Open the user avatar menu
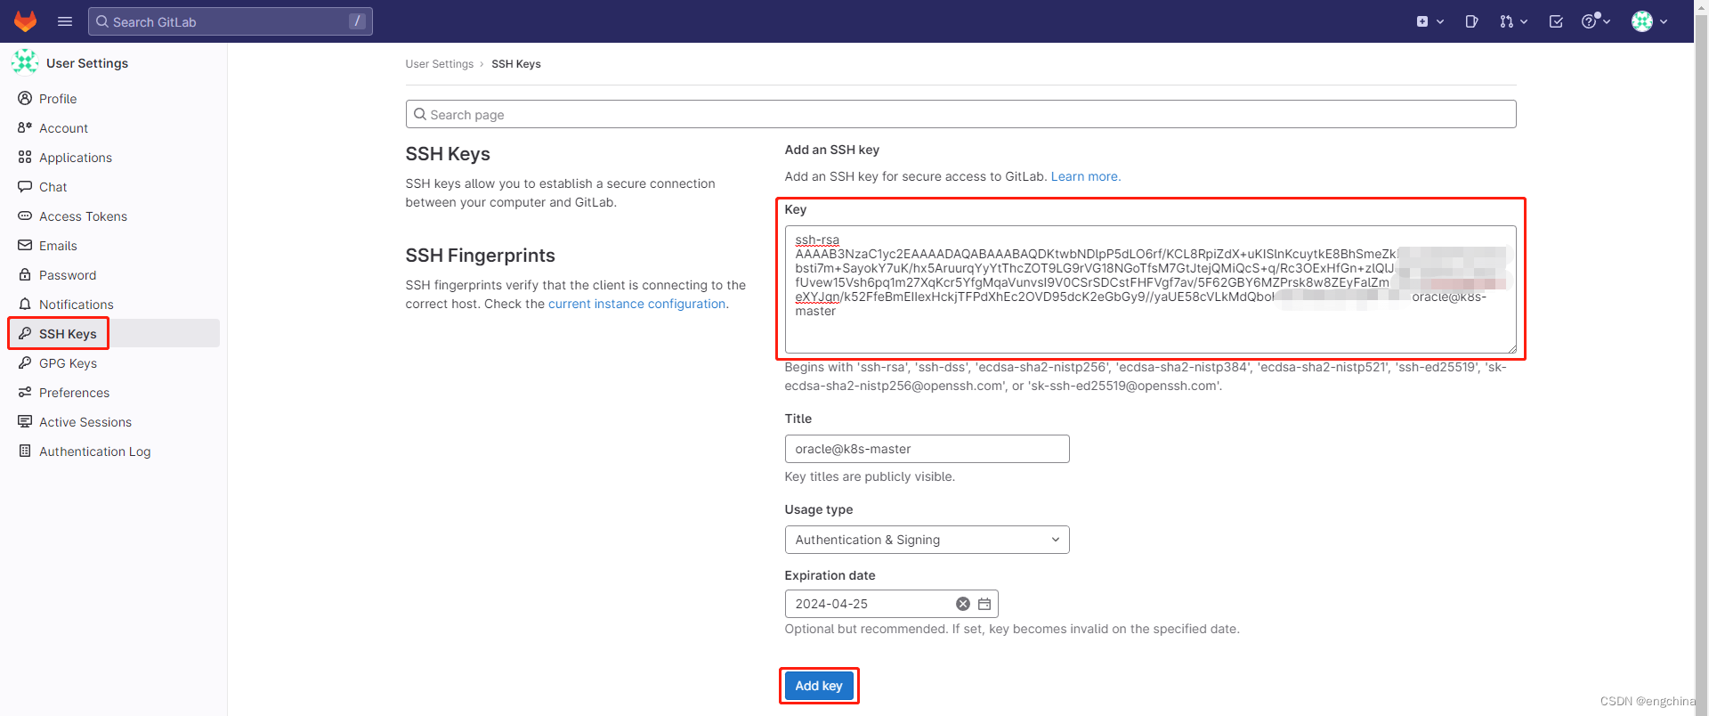The height and width of the screenshot is (716, 1709). pos(1649,21)
